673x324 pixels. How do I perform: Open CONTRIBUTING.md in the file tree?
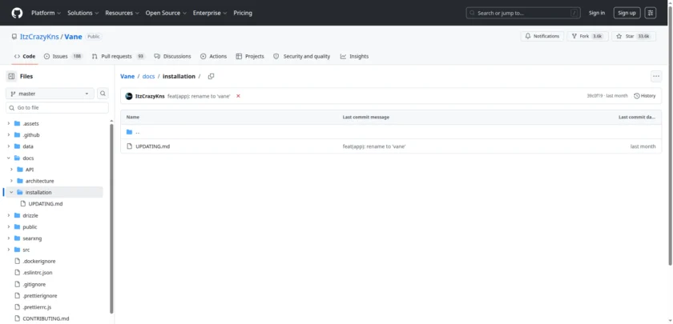click(x=46, y=318)
